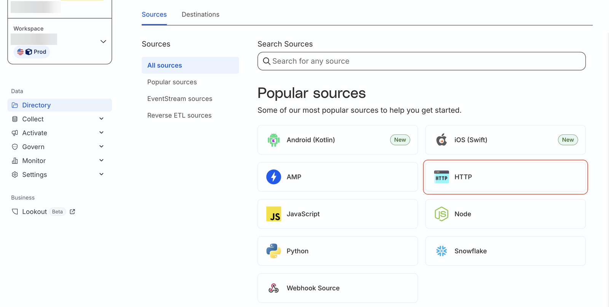Open the Directory page

click(60, 105)
